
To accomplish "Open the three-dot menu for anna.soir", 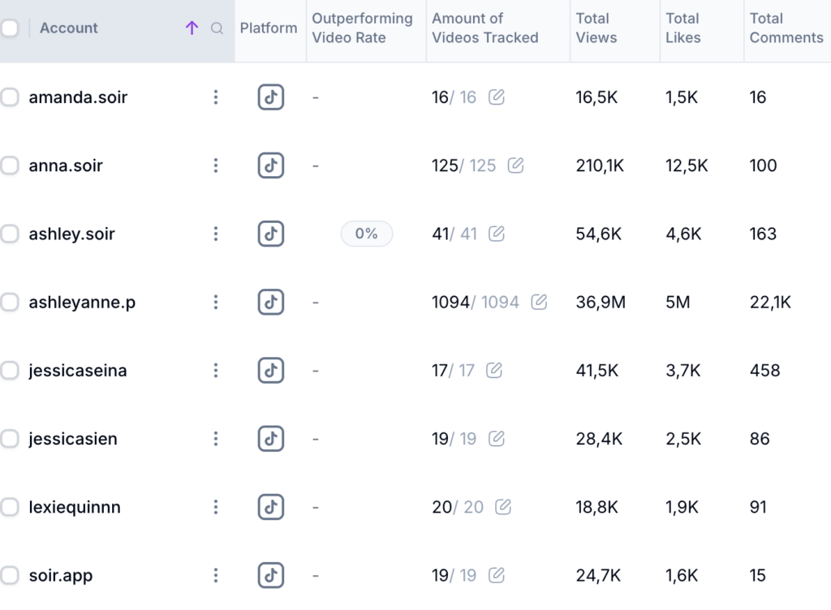I will tap(216, 165).
